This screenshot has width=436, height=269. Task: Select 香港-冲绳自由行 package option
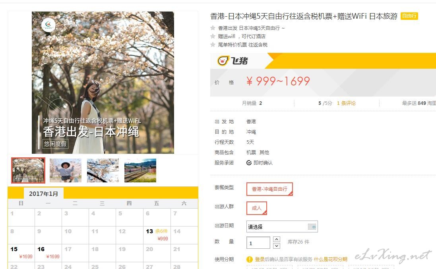[269, 189]
